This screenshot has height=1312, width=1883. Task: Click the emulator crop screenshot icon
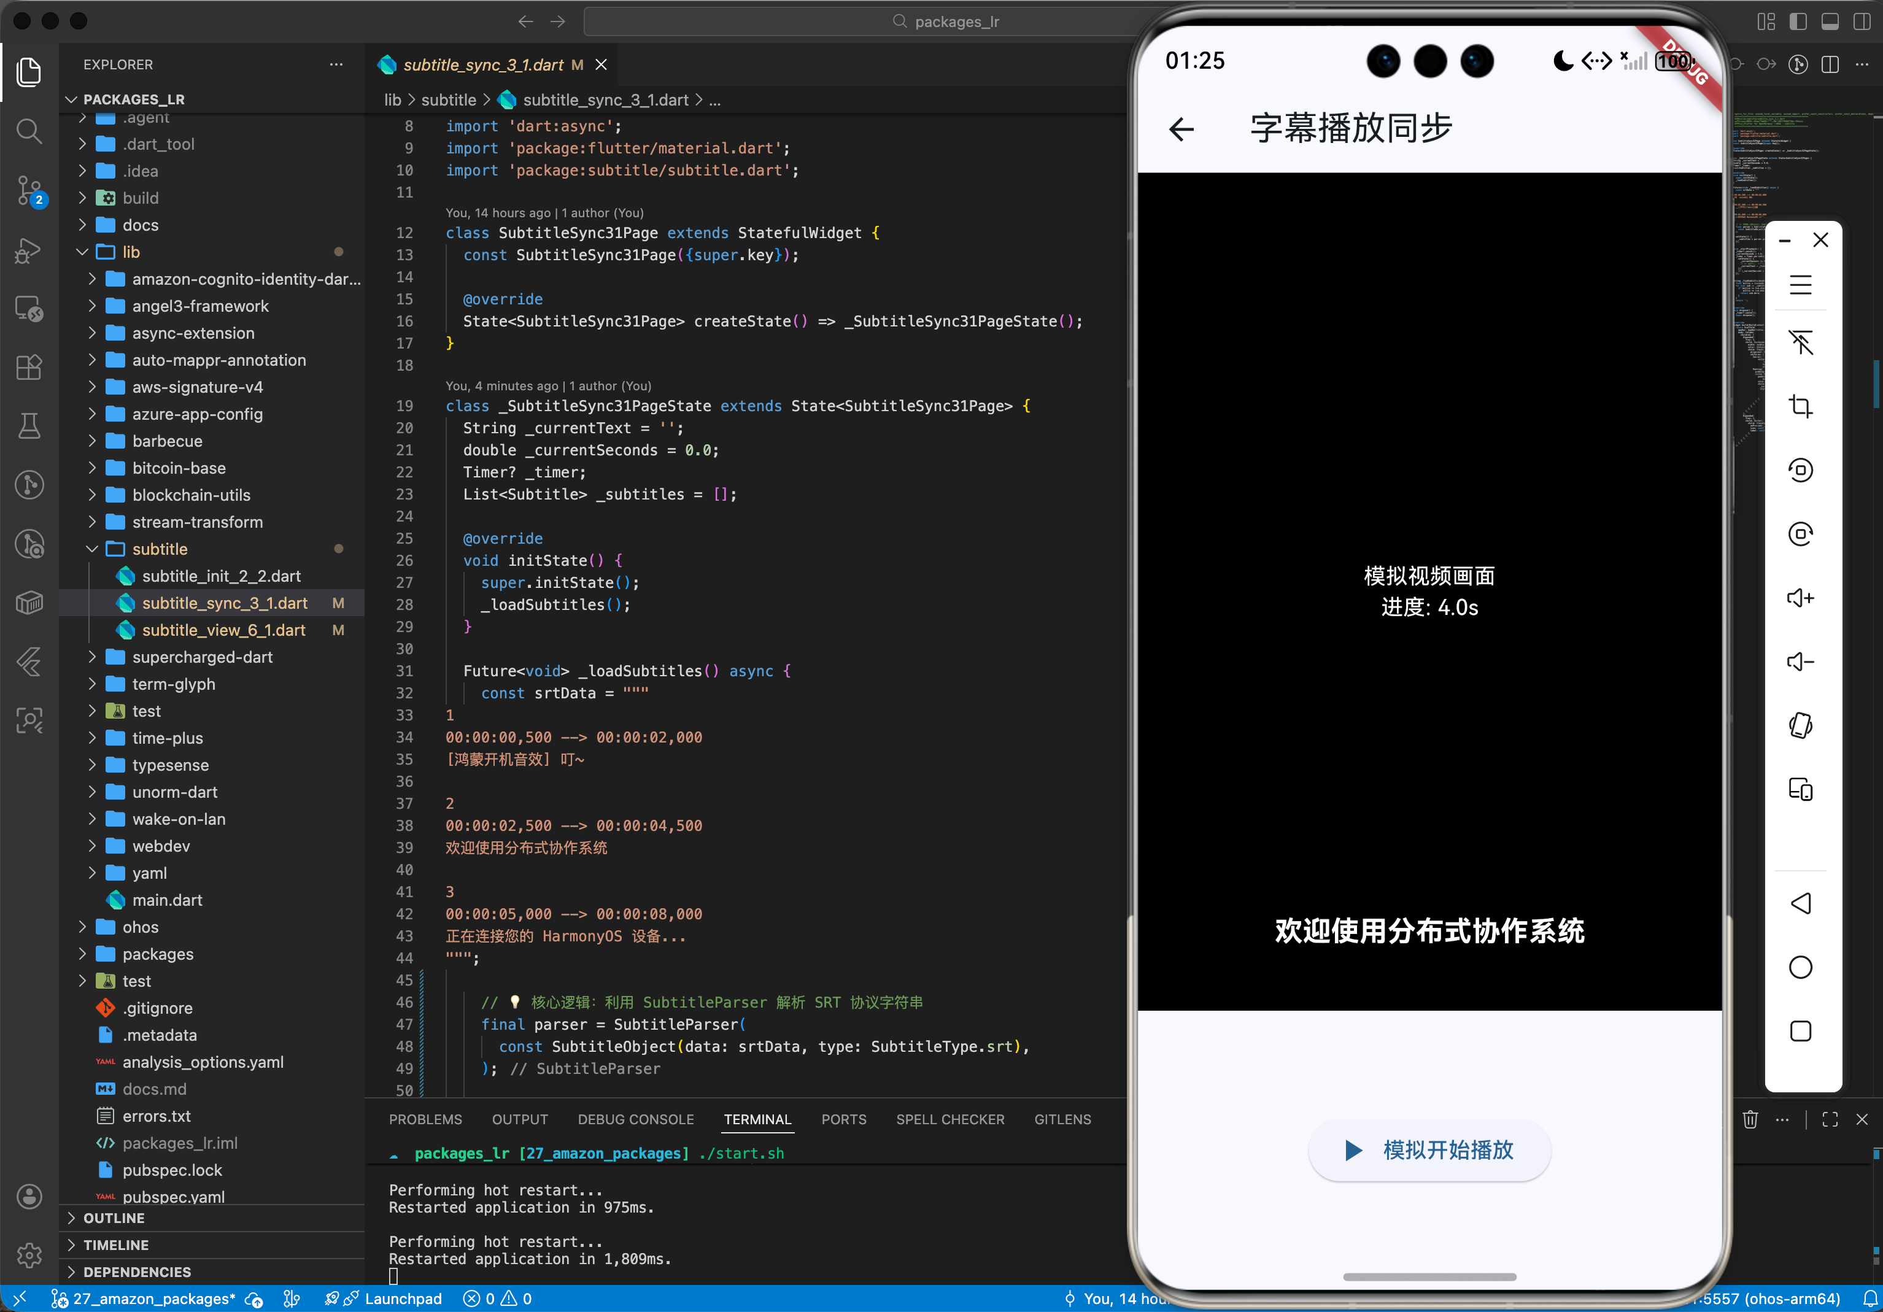[1800, 406]
